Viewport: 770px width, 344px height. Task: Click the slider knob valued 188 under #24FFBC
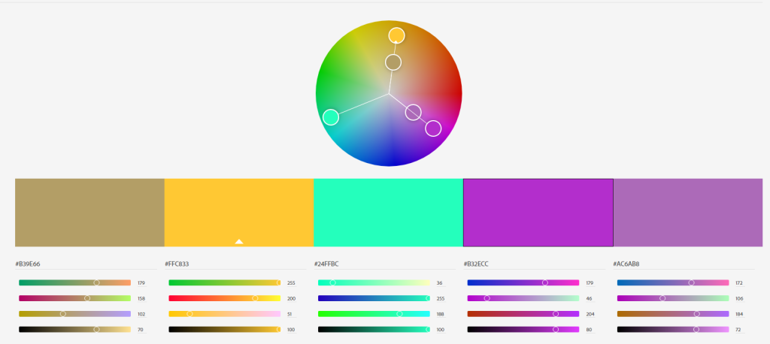click(399, 314)
